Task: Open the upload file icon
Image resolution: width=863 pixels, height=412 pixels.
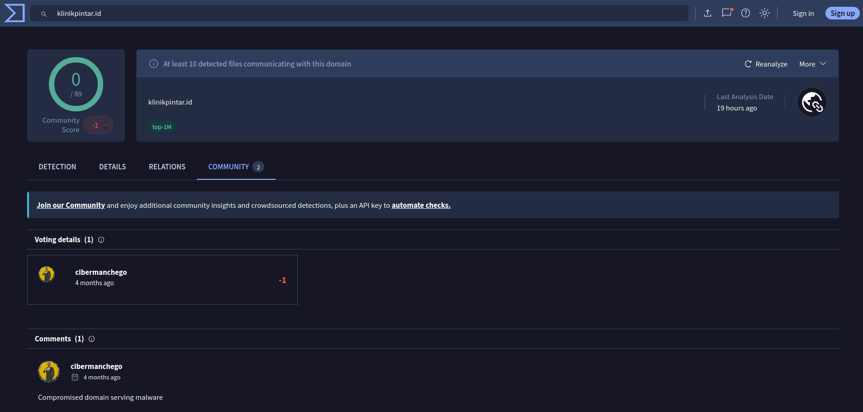Action: (708, 13)
